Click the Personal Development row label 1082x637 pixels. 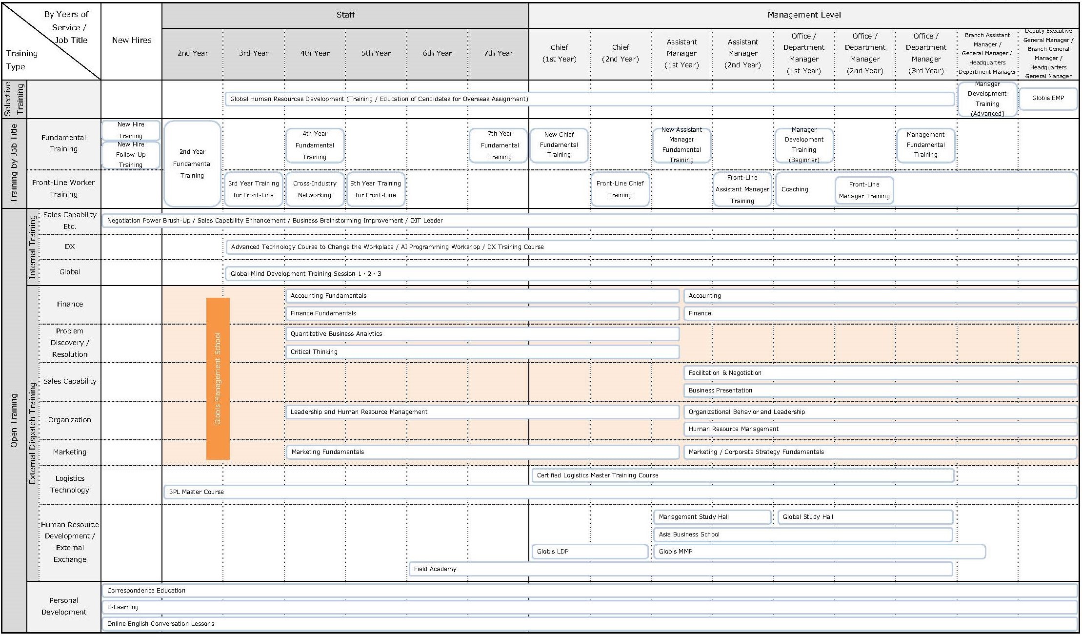pyautogui.click(x=63, y=606)
